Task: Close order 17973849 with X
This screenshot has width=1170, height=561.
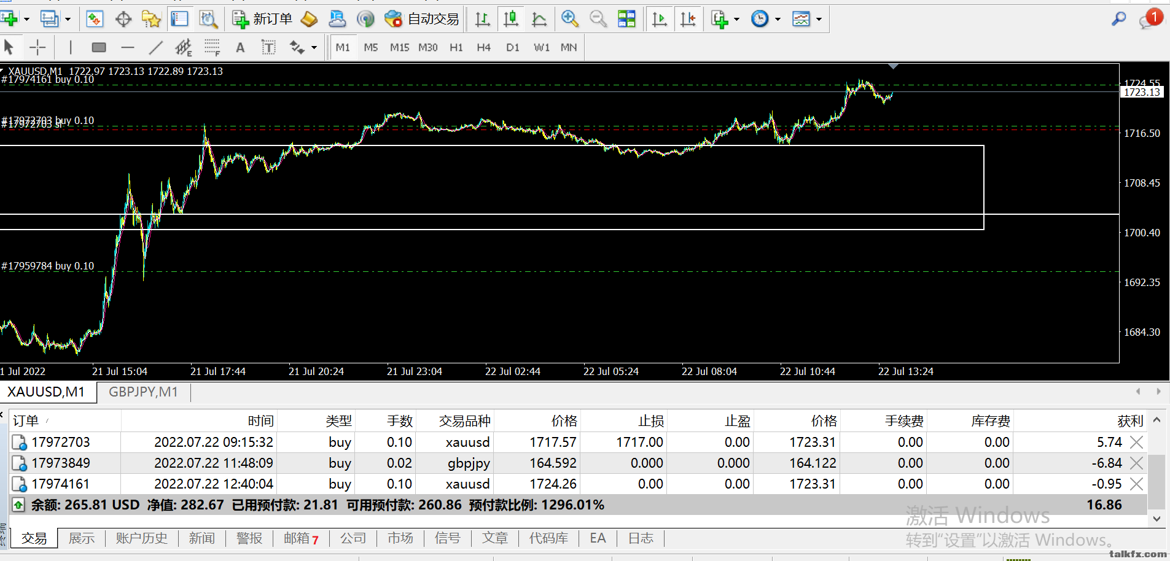Action: coord(1136,463)
